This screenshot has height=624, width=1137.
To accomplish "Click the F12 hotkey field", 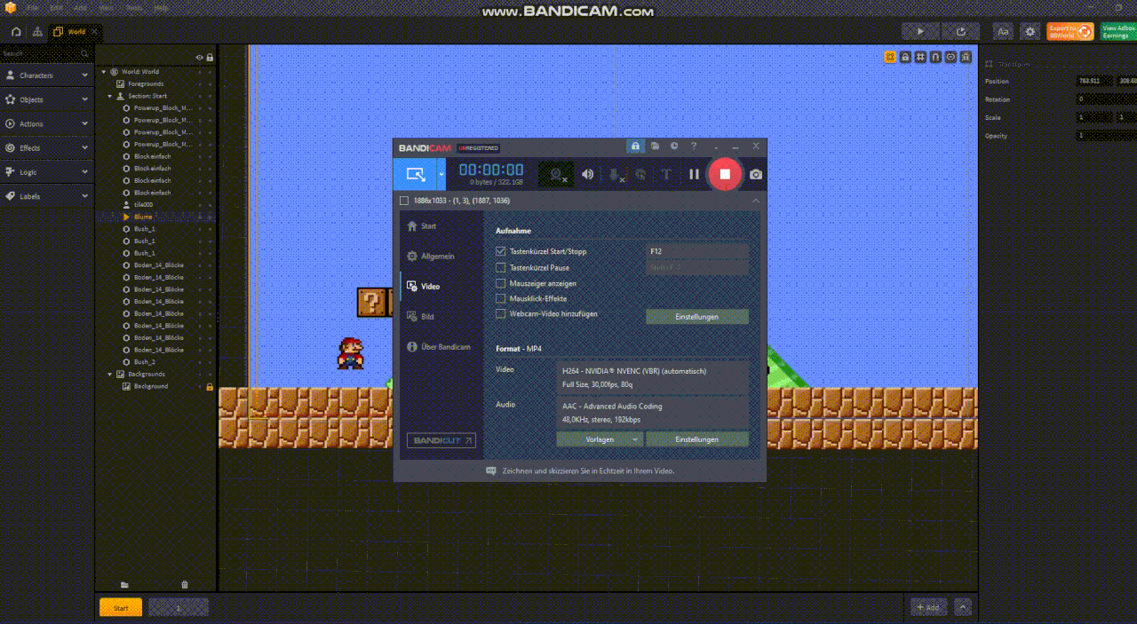I will [697, 251].
